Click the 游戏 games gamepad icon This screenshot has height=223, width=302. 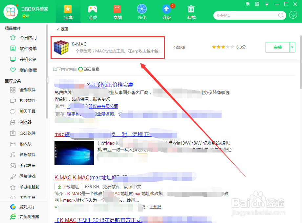[x=93, y=10]
